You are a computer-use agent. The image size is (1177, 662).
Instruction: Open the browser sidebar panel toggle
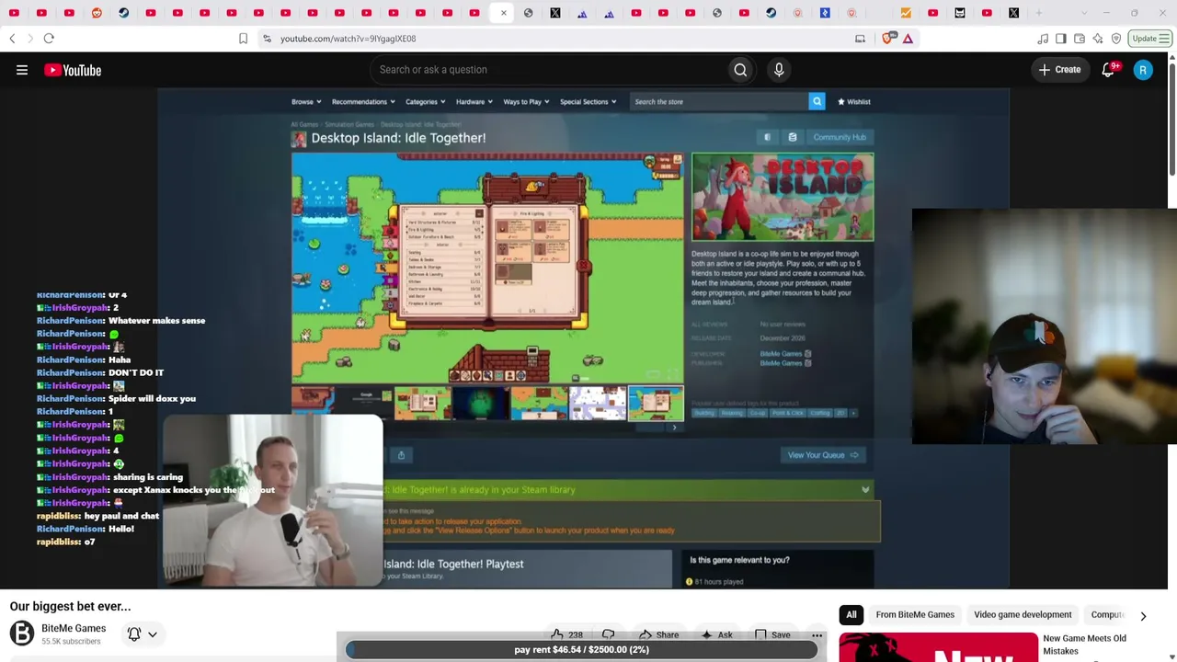(1061, 39)
